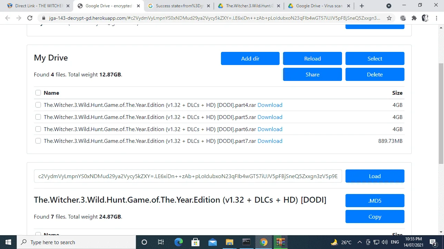
Task: Open Task View on the taskbar
Action: click(161, 242)
